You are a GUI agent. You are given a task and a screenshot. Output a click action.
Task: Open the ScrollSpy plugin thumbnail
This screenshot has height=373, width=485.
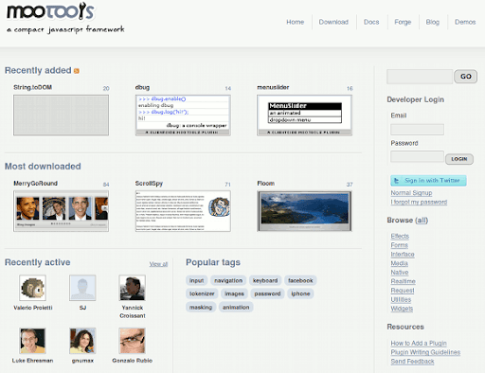pyautogui.click(x=183, y=211)
